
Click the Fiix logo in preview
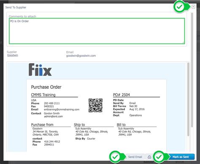pos(40,70)
